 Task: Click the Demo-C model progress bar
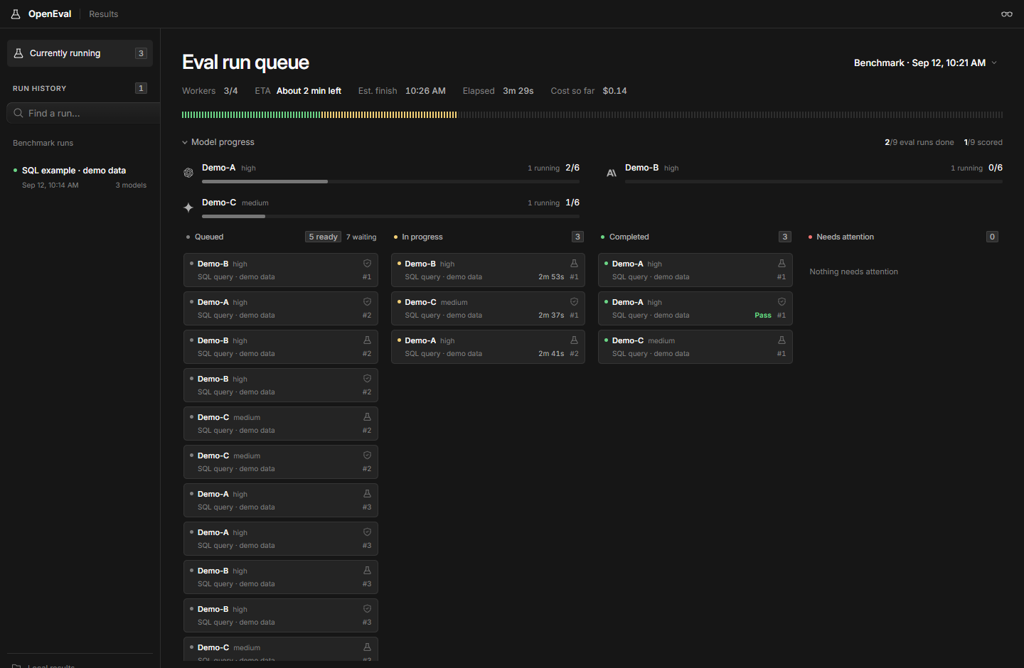390,217
